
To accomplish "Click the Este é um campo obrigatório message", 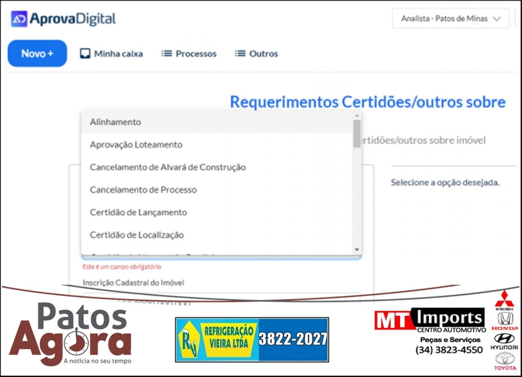I will pos(122,267).
